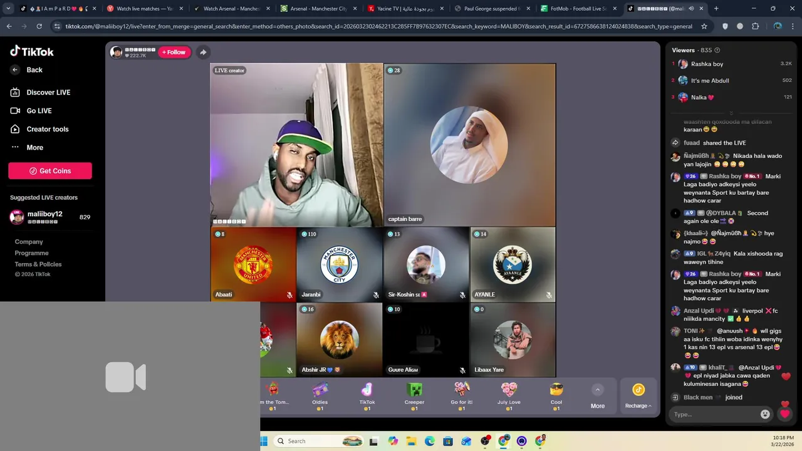Click the address bar URL
This screenshot has height=451, width=802.
[378, 26]
